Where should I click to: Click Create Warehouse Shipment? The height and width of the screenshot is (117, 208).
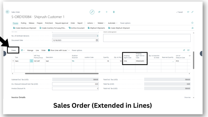point(25,28)
